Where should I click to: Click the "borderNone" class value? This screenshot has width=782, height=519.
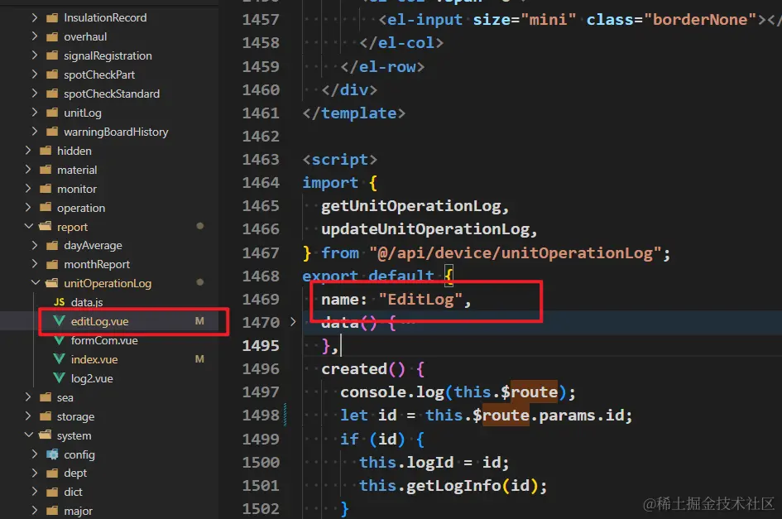click(x=700, y=20)
